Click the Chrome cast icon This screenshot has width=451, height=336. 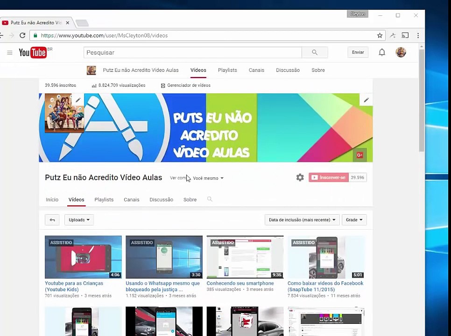(x=405, y=35)
